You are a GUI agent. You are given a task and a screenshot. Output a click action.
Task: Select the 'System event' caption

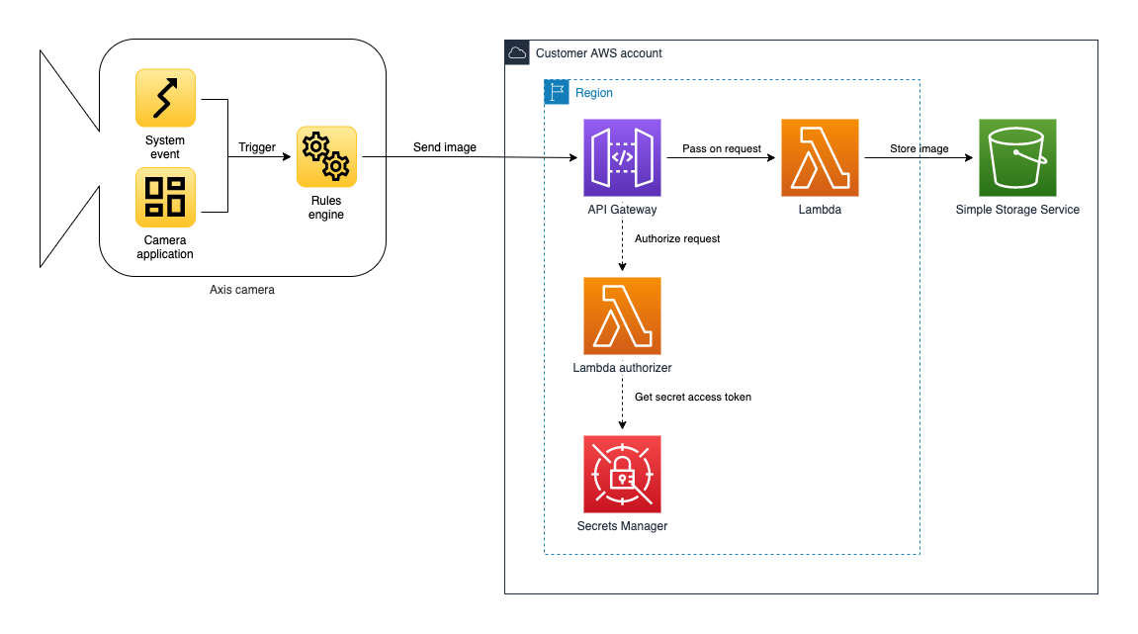coord(165,146)
